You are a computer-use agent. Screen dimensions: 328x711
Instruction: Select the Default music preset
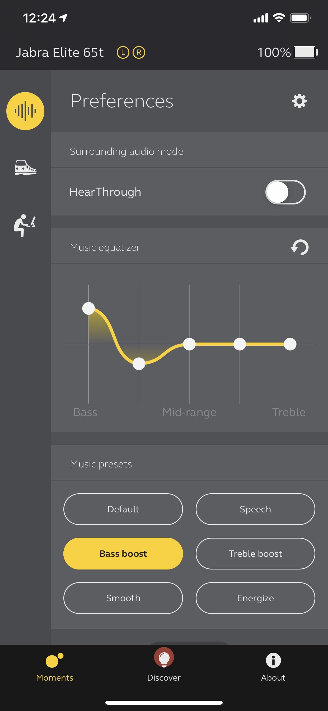click(123, 509)
